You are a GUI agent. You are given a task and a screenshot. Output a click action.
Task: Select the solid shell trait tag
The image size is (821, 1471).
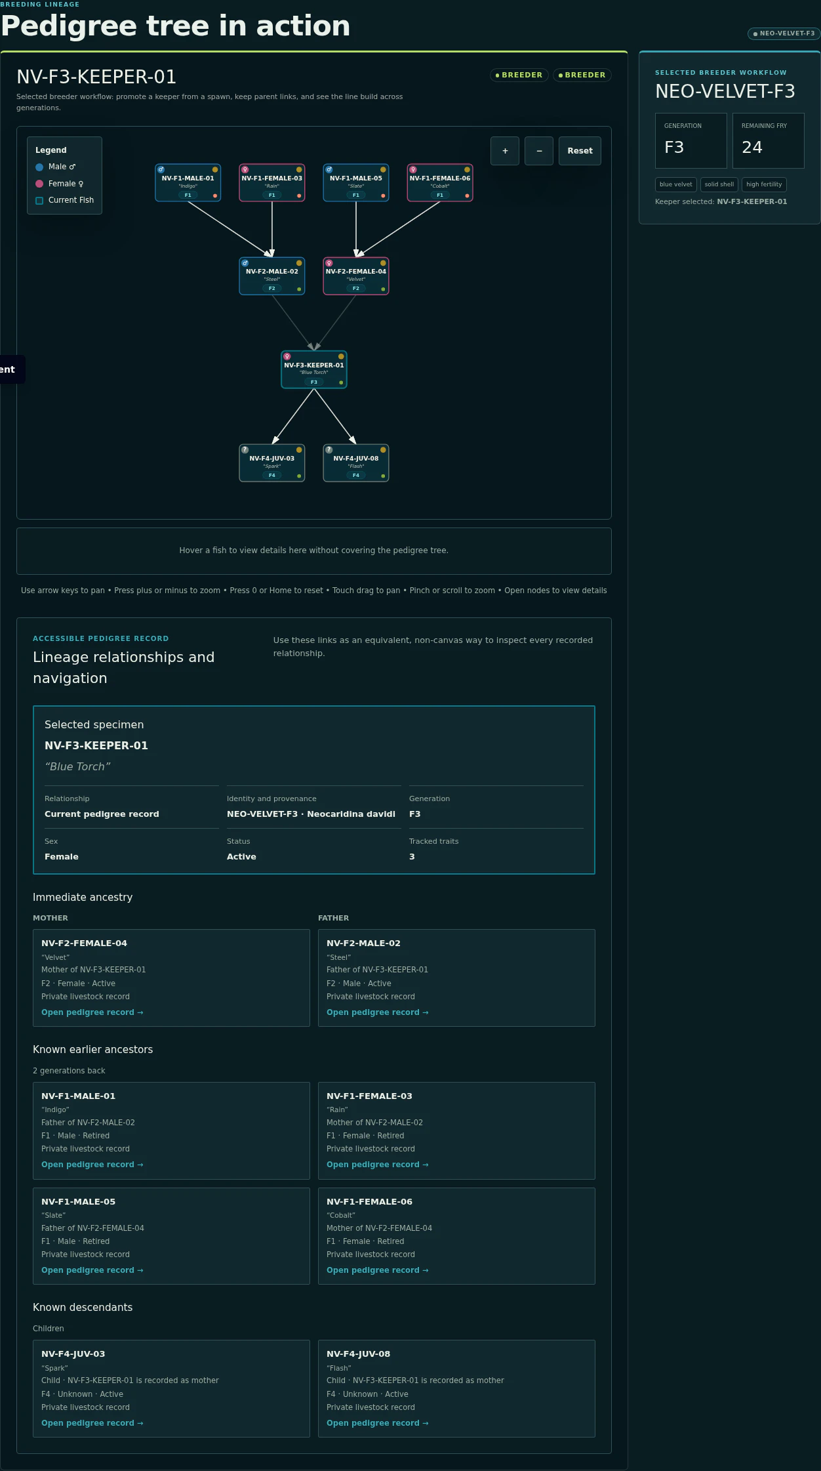pos(719,184)
